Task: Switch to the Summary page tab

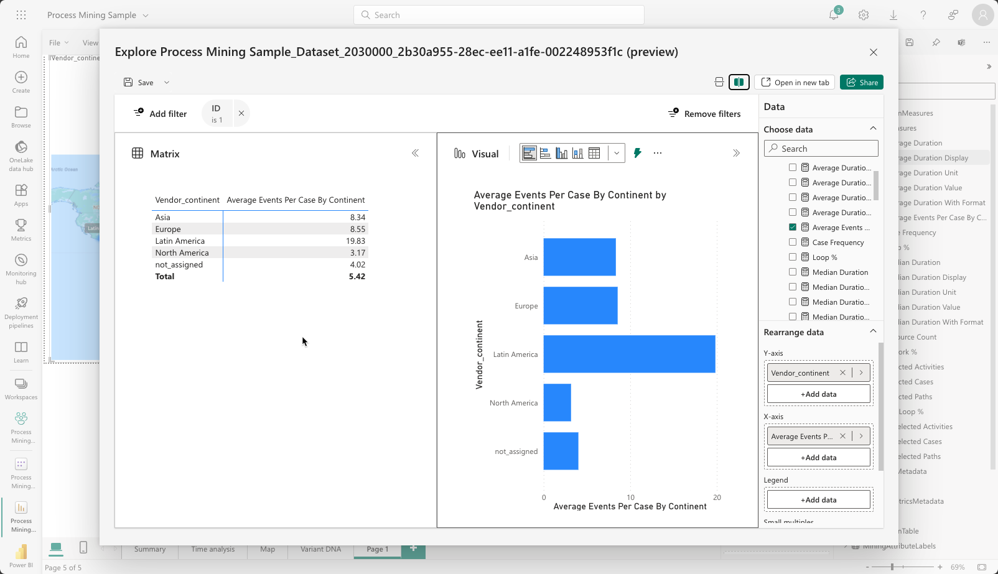Action: pyautogui.click(x=150, y=549)
